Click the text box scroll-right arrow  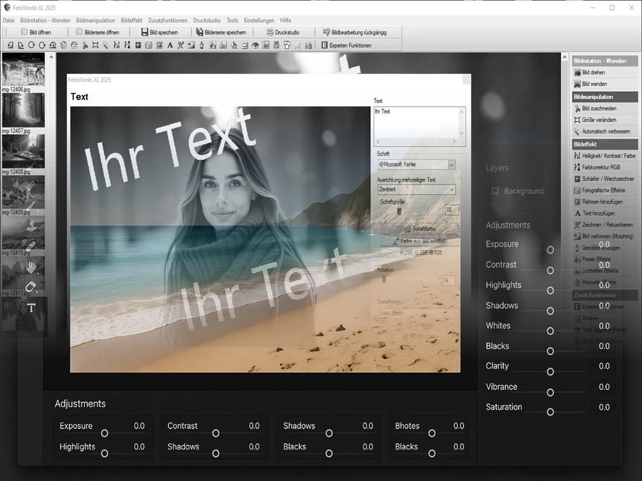[x=454, y=142]
